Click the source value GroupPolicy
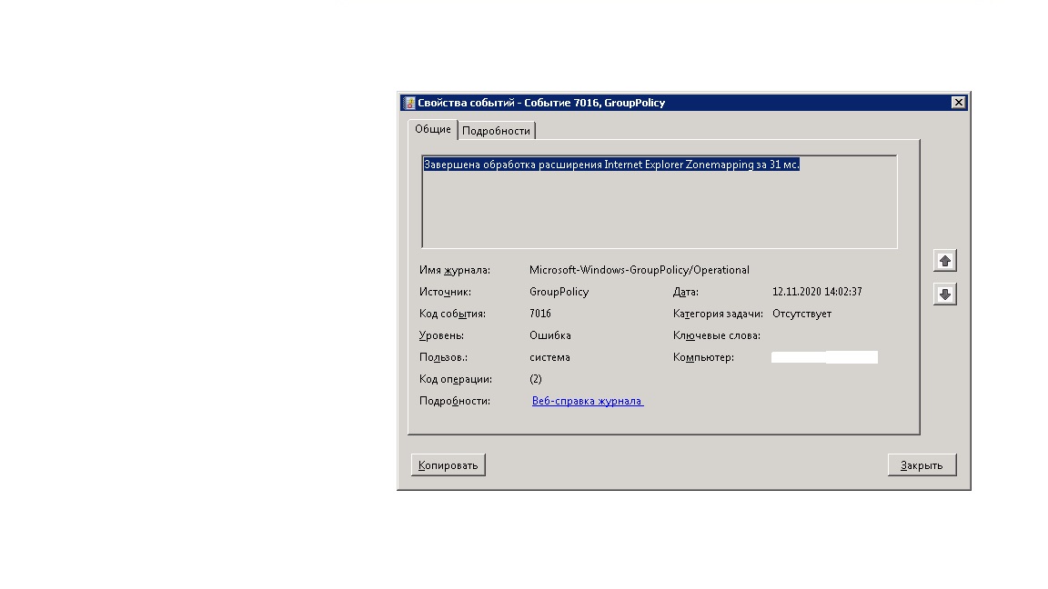 pos(559,292)
